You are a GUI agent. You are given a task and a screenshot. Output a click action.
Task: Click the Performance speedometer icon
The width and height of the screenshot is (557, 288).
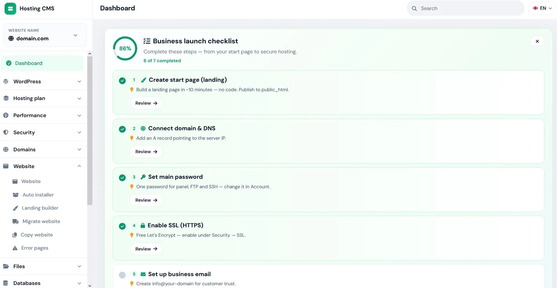[x=6, y=115]
